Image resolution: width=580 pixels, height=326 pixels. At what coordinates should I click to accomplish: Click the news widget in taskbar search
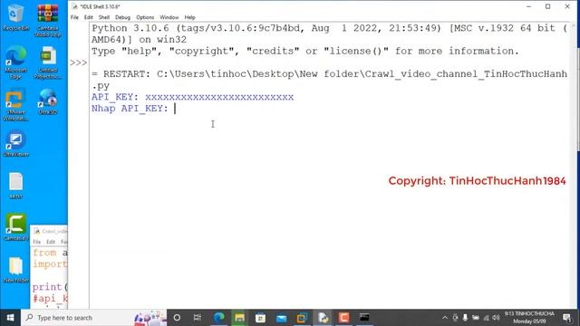coord(150,318)
